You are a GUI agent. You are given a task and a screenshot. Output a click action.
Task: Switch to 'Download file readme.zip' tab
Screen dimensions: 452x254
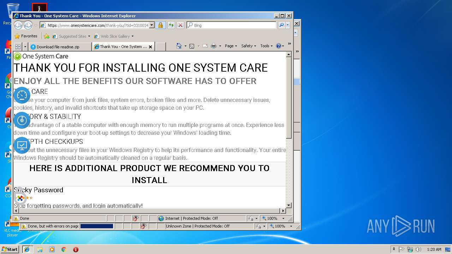click(x=60, y=47)
